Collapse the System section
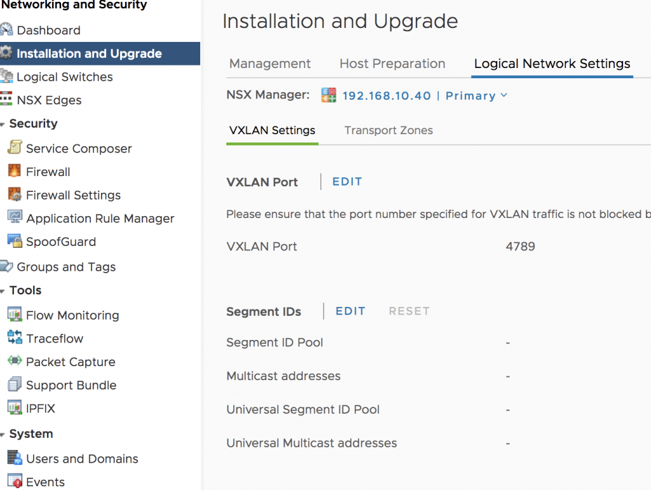651x490 pixels. click(x=3, y=435)
